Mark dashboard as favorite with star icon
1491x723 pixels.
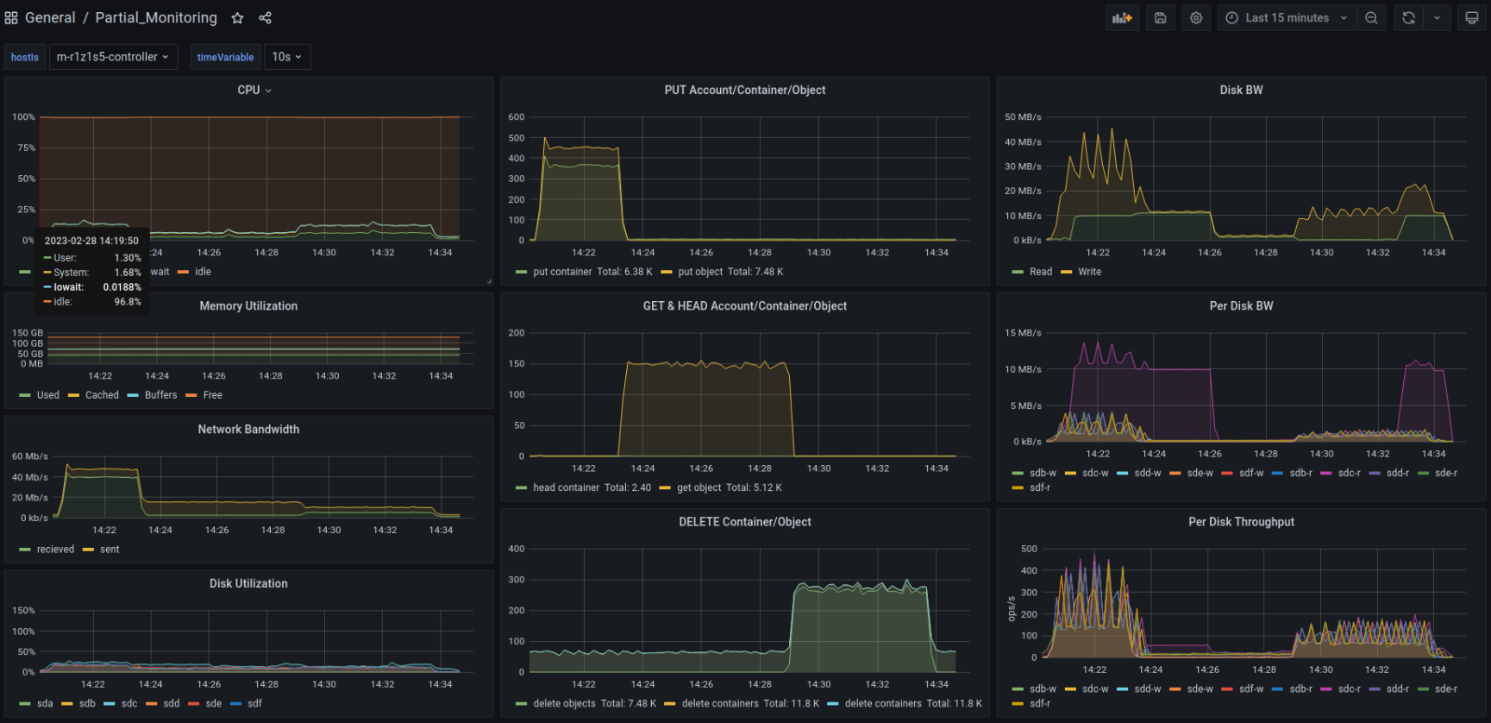click(x=237, y=18)
